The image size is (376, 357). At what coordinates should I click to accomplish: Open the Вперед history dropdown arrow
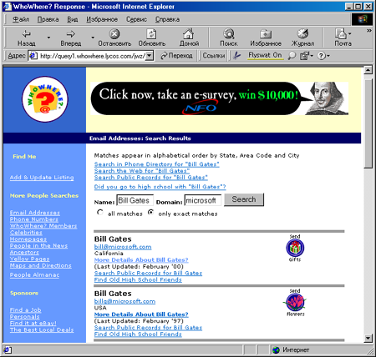click(x=93, y=38)
